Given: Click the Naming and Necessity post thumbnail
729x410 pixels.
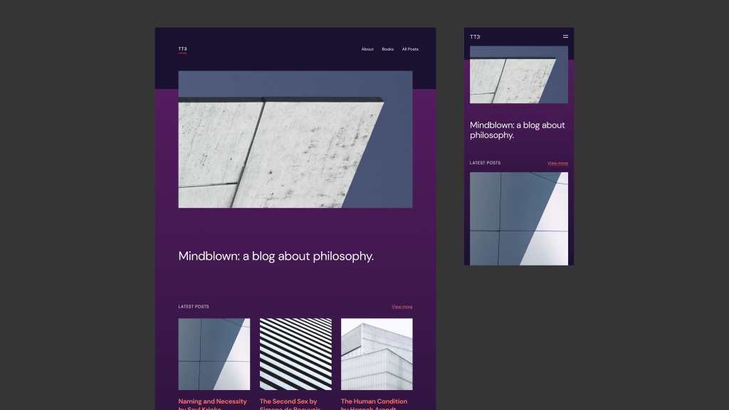Looking at the screenshot, I should [214, 353].
